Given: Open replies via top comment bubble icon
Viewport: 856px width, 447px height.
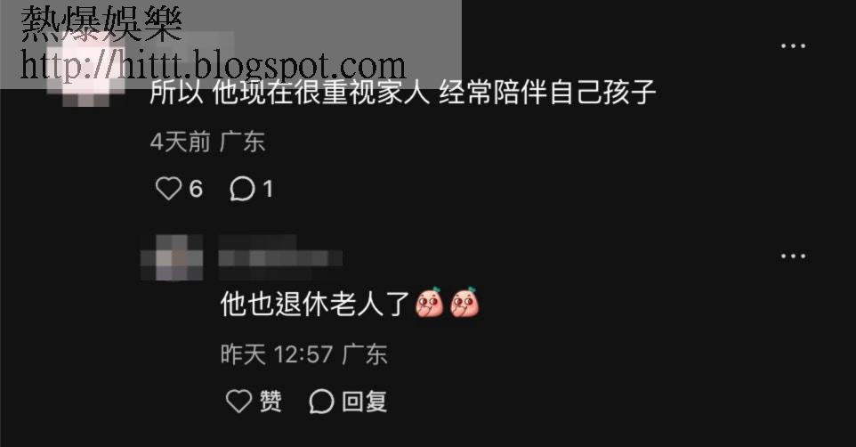Looking at the screenshot, I should (x=242, y=189).
